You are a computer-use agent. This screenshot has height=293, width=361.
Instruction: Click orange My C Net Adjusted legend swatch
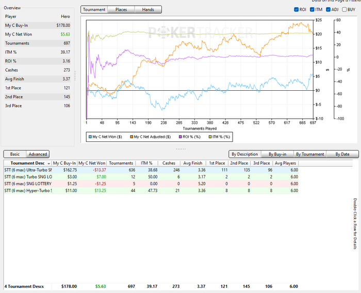click(x=132, y=137)
